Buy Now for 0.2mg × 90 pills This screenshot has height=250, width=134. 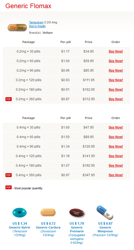click(x=116, y=71)
